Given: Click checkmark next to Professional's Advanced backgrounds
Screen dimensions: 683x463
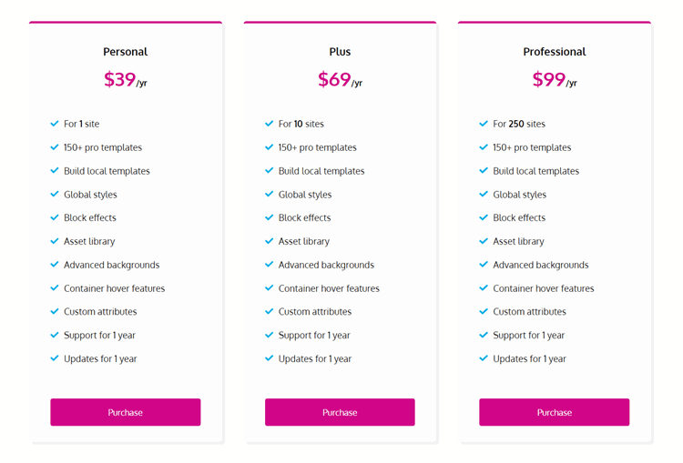Looking at the screenshot, I should [484, 265].
